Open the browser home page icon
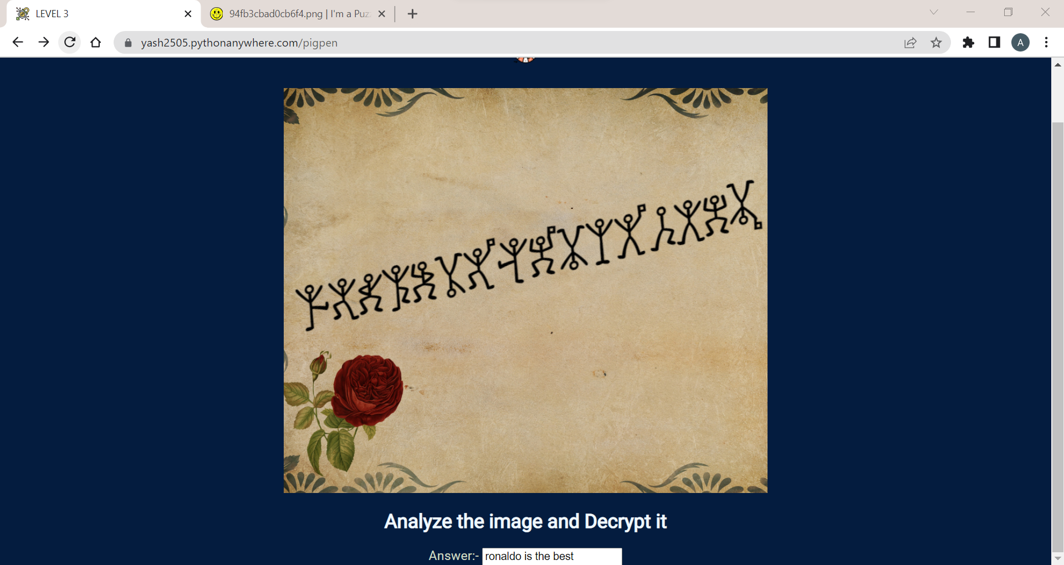 pos(95,42)
